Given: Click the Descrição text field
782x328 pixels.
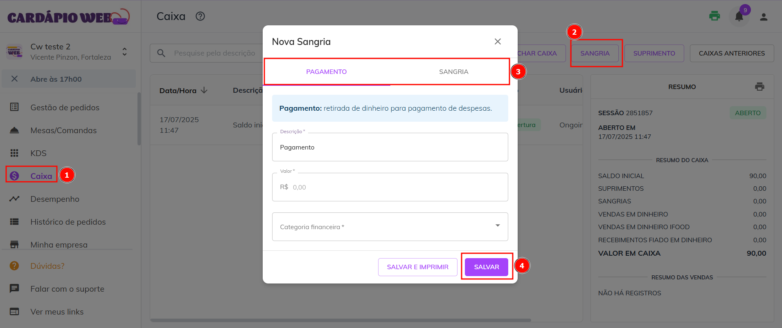Looking at the screenshot, I should point(390,147).
